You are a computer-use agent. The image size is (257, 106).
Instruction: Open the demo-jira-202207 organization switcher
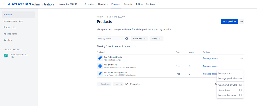click(69, 4)
